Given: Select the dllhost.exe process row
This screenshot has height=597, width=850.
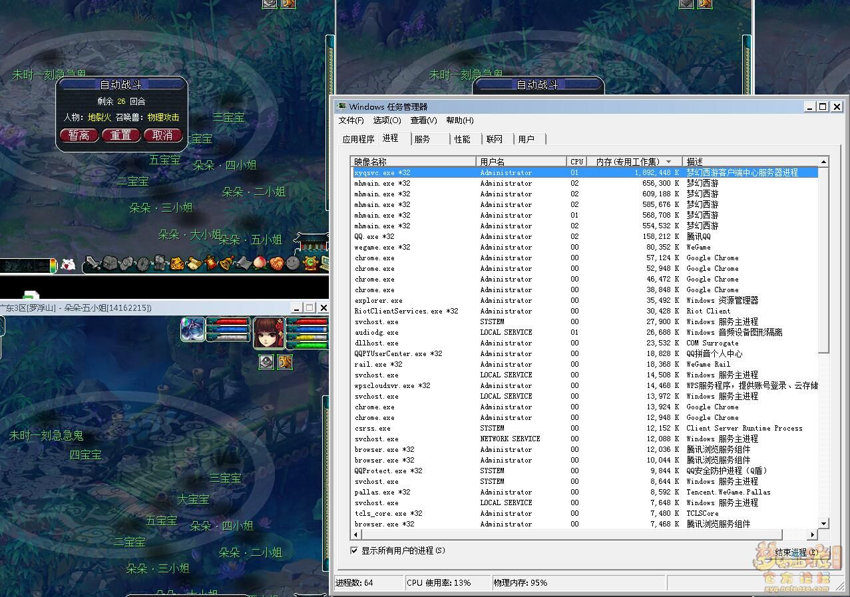Looking at the screenshot, I should 585,343.
